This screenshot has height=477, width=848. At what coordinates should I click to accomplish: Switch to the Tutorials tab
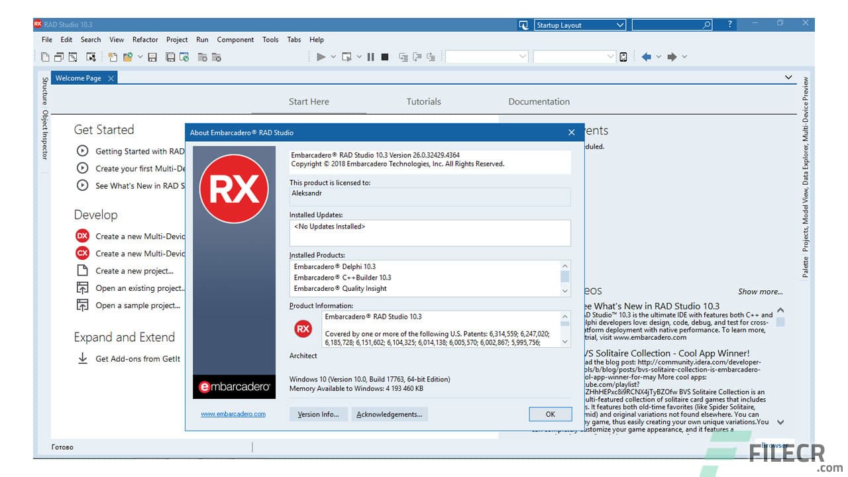(423, 101)
